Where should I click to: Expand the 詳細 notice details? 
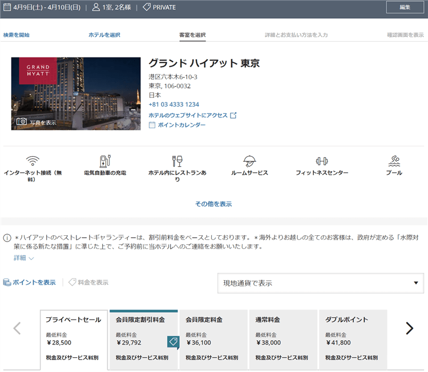(24, 258)
